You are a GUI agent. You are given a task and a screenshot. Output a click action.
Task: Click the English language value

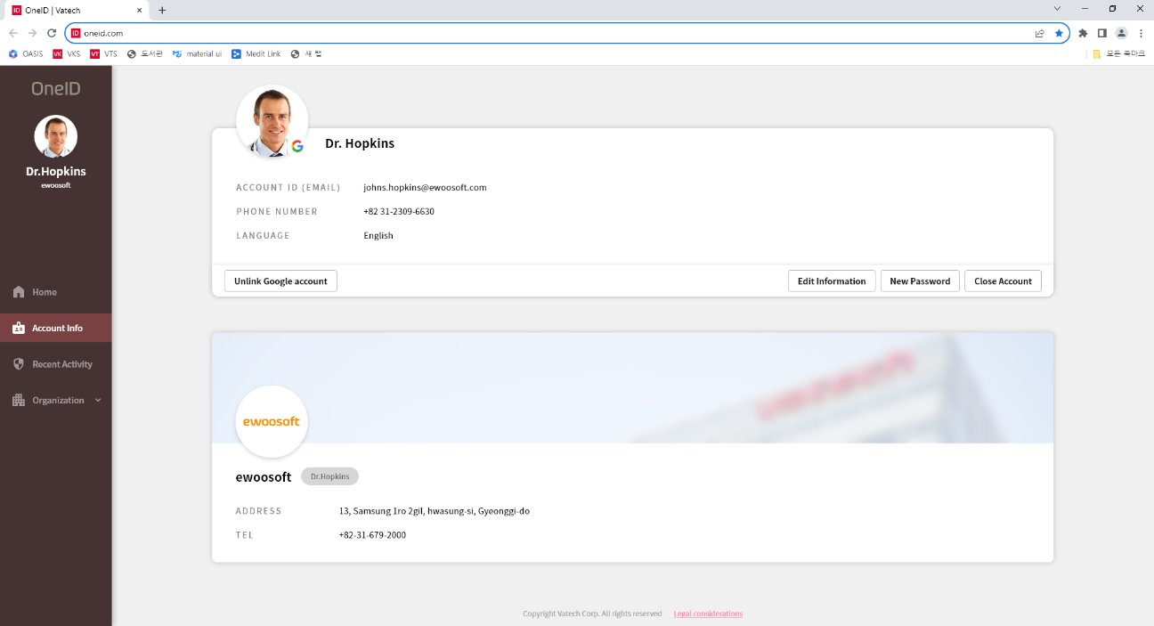tap(378, 236)
